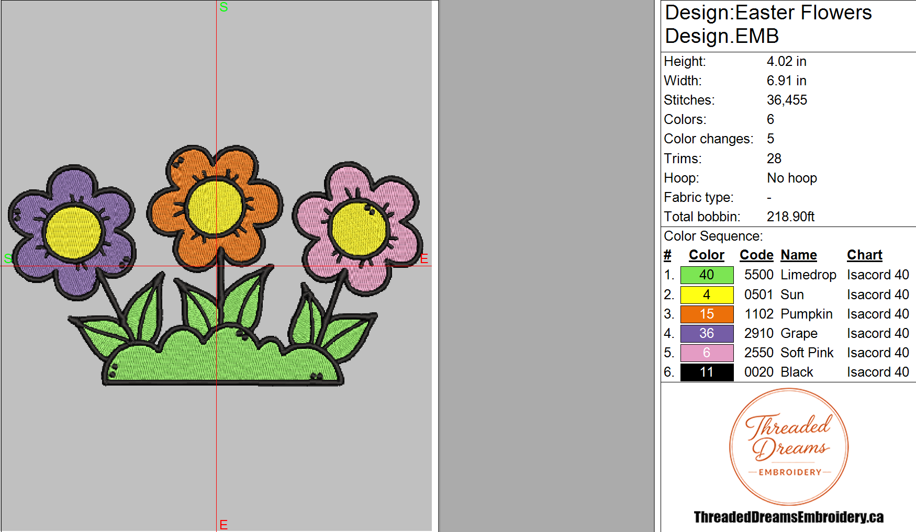
Task: Click the Limedrop thread name
Action: pyautogui.click(x=808, y=275)
